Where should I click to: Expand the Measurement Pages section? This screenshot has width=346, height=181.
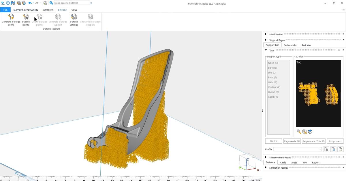[266, 157]
